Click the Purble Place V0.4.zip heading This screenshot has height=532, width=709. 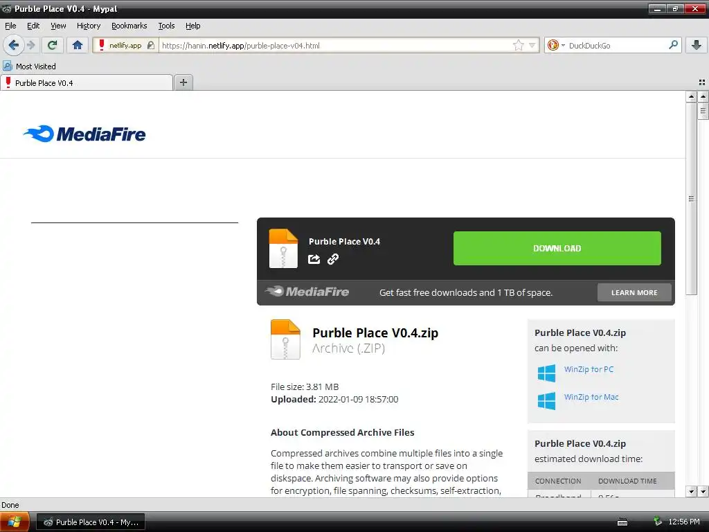pyautogui.click(x=375, y=333)
